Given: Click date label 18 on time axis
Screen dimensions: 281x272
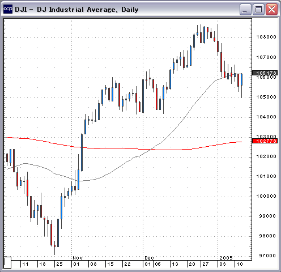Looking at the screenshot, I should [42, 264].
